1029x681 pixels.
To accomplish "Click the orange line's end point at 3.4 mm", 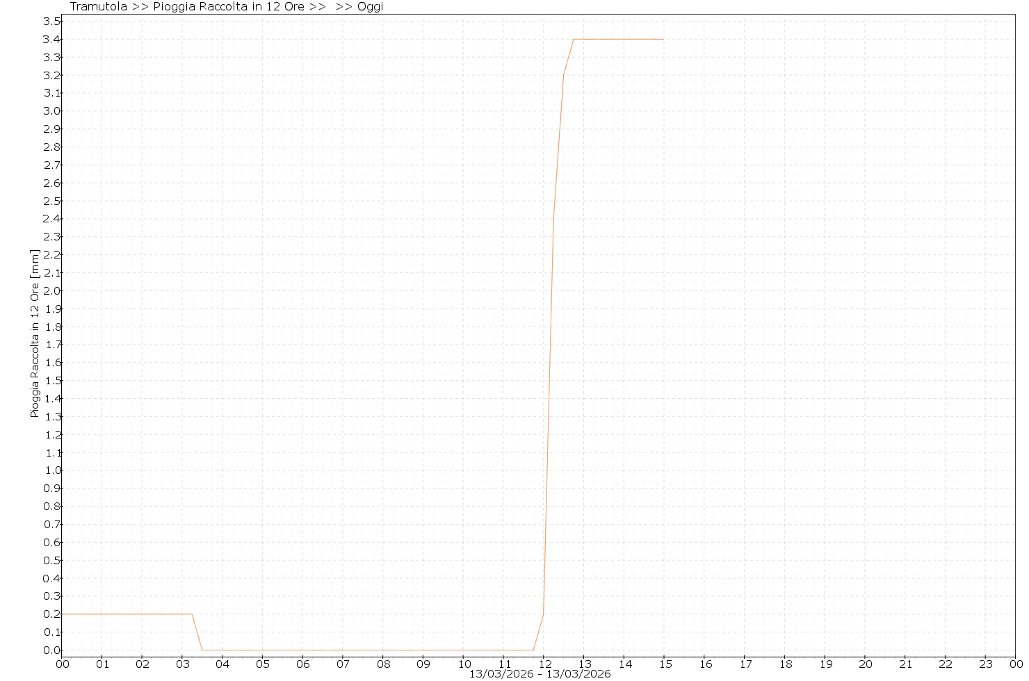I will [663, 40].
